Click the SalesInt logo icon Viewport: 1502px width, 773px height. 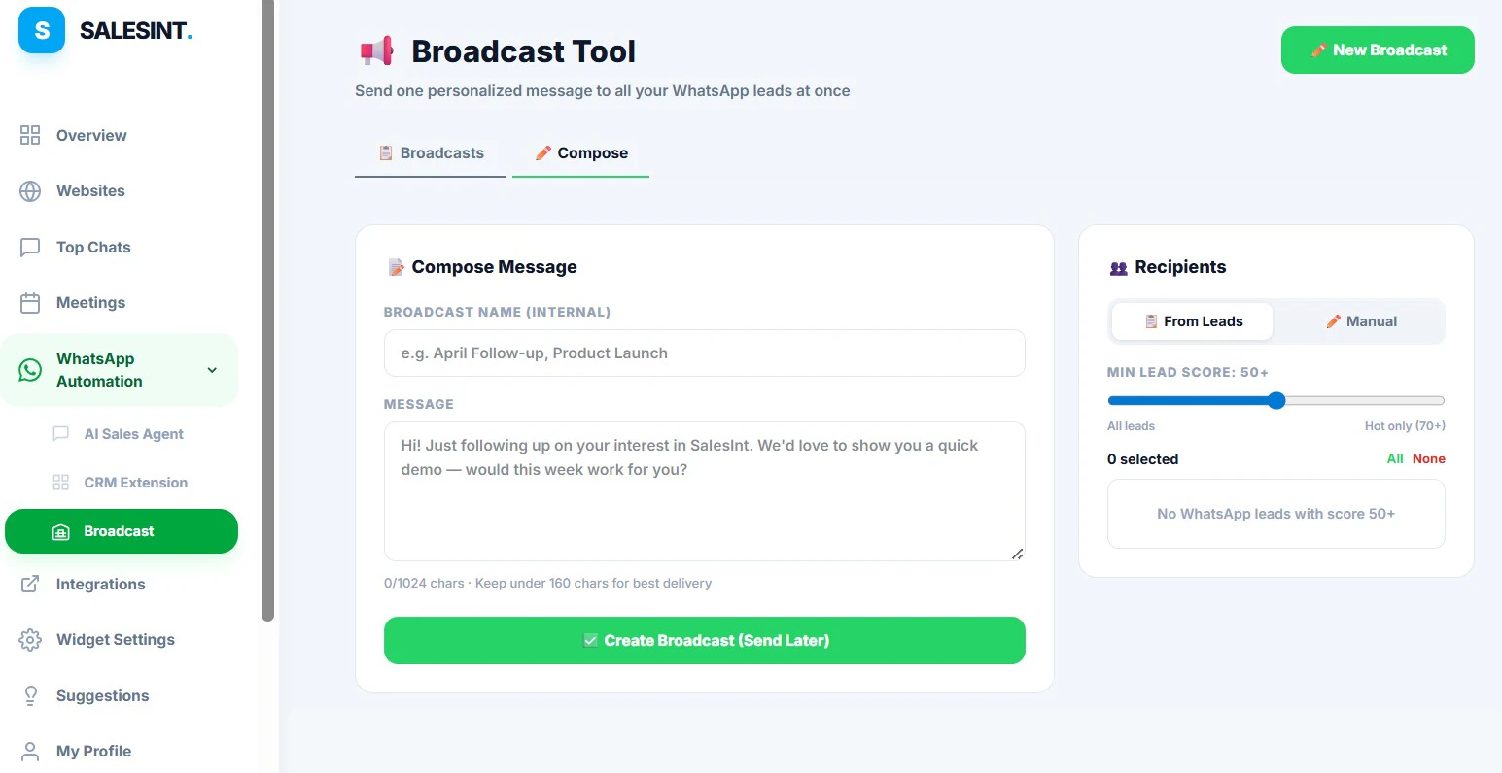coord(42,30)
